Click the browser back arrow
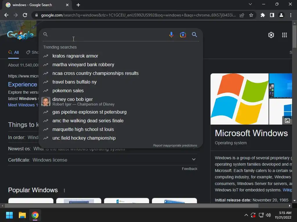 [6, 15]
